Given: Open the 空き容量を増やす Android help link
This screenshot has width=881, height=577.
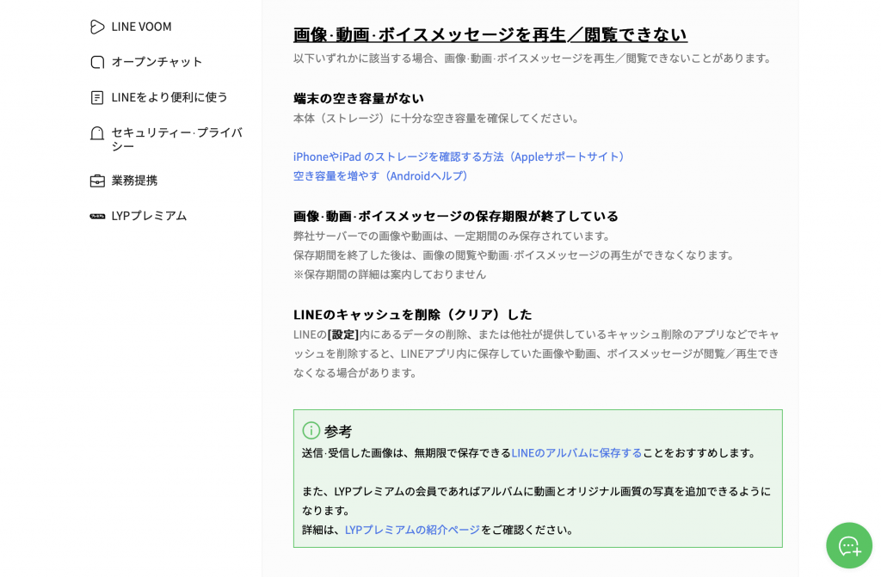Looking at the screenshot, I should click(x=381, y=176).
